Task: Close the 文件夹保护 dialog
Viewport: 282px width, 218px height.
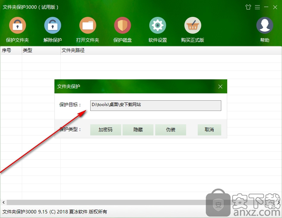Action: 220,87
